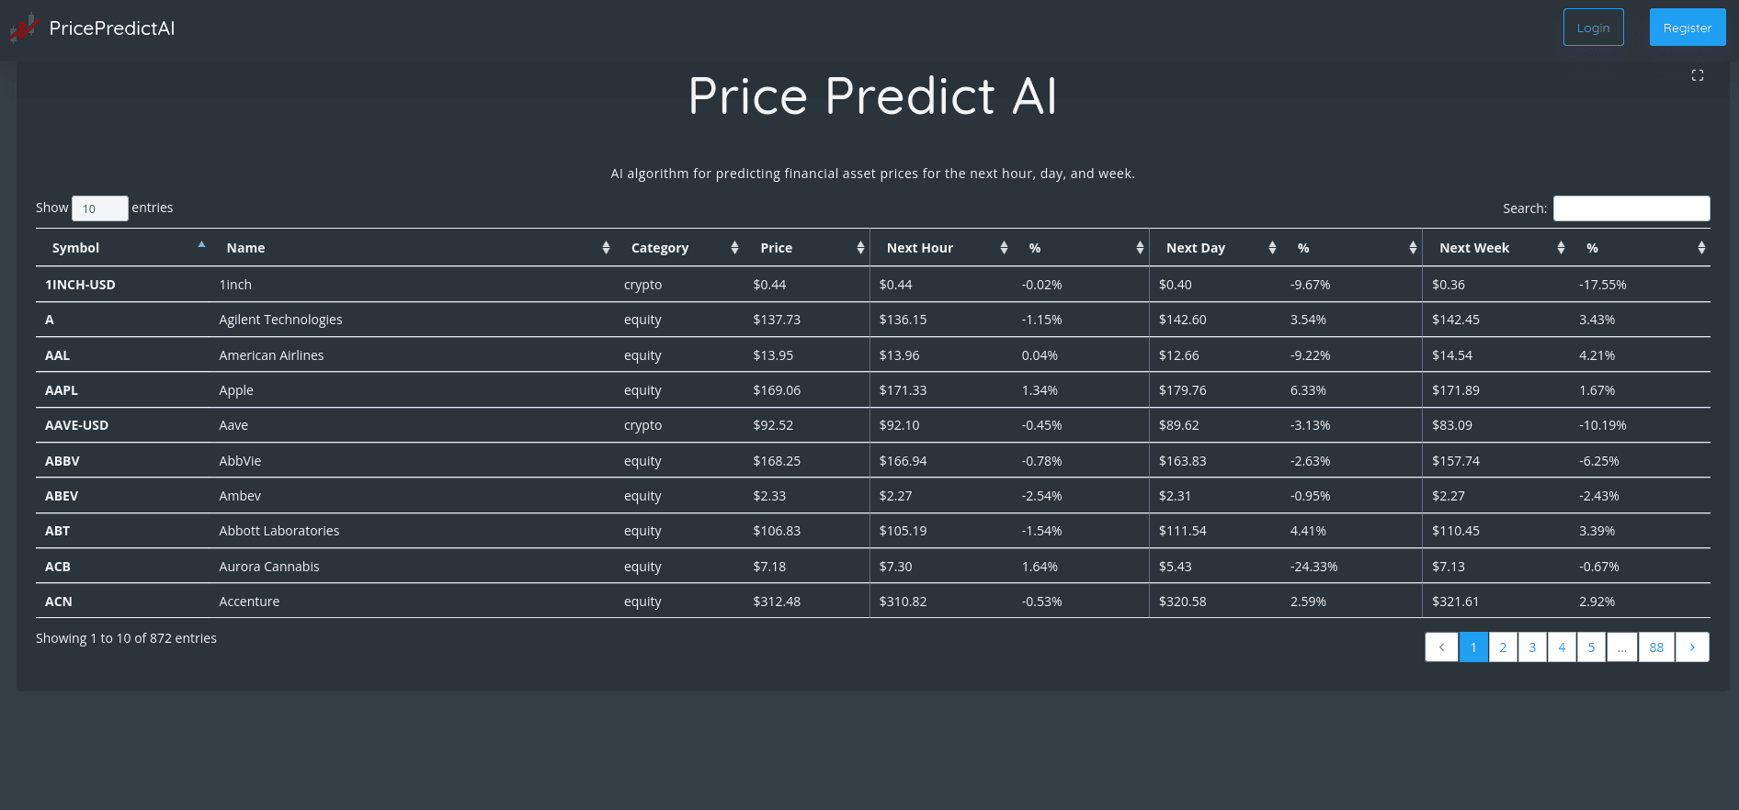Click the Login button
Image resolution: width=1739 pixels, height=810 pixels.
[1593, 27]
